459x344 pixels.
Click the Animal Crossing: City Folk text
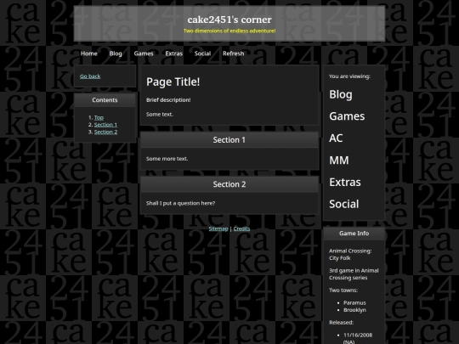pos(350,255)
